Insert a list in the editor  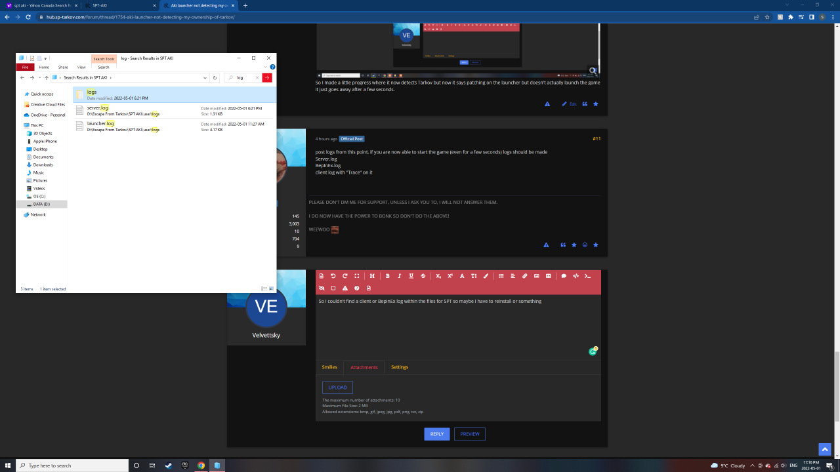501,276
